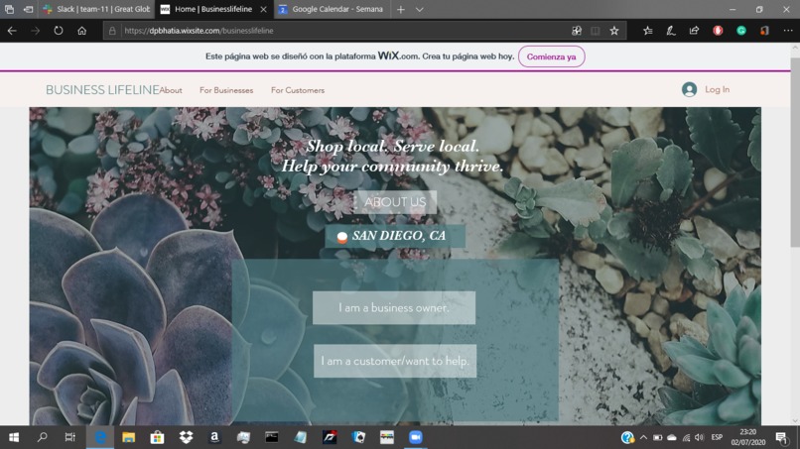Choose I am a customer/want to help
This screenshot has height=449, width=800.
(x=395, y=361)
